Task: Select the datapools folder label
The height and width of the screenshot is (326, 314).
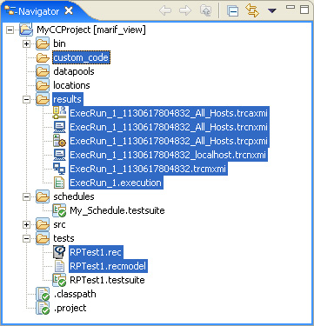Action: pos(74,71)
